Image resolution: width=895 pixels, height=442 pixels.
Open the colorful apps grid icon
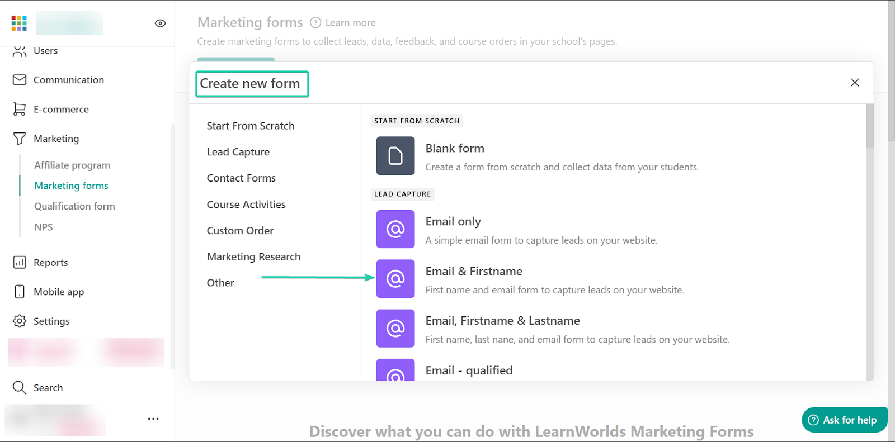point(19,23)
